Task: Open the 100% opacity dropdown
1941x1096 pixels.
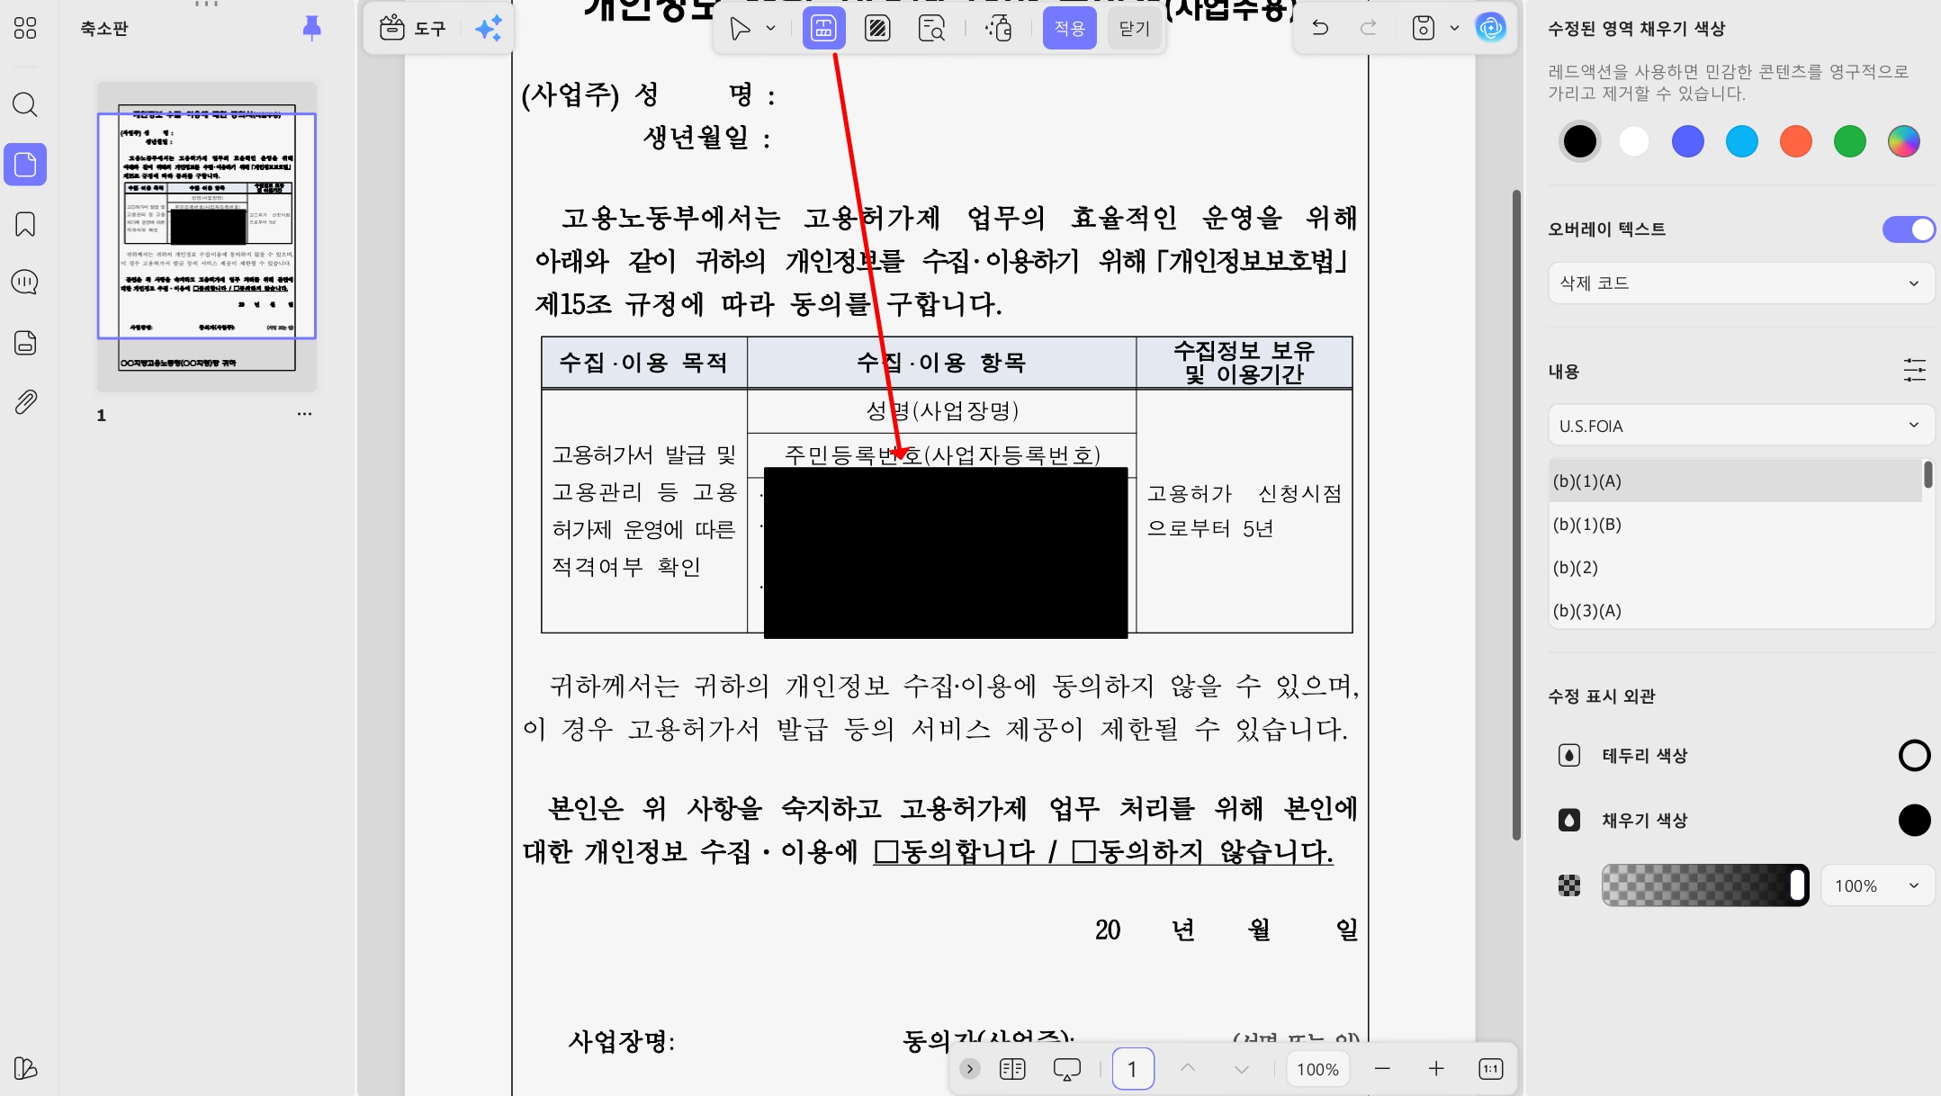Action: (1877, 886)
